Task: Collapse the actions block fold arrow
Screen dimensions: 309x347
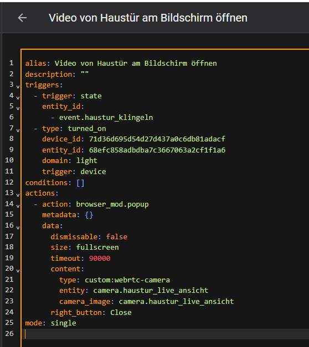Action: 18,195
